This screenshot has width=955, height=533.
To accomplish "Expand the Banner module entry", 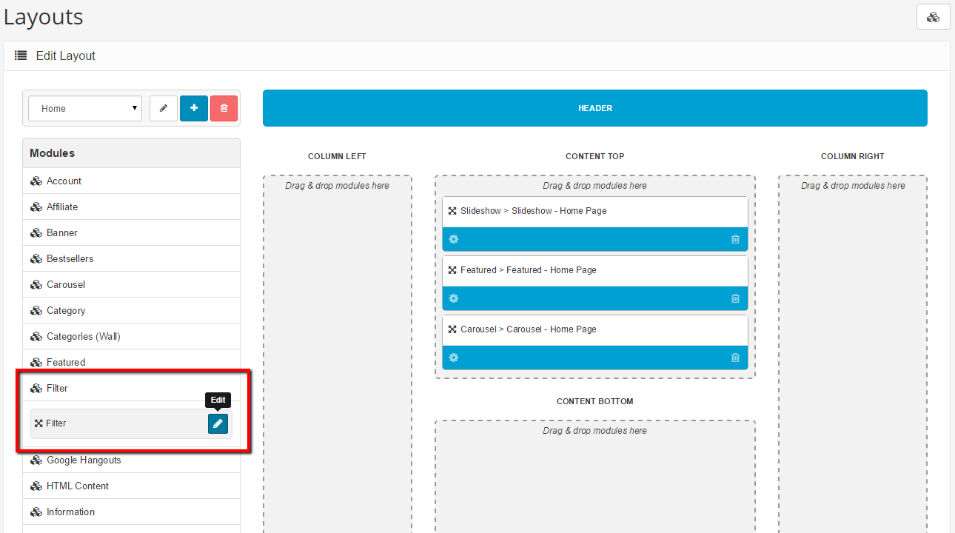I will pyautogui.click(x=61, y=232).
